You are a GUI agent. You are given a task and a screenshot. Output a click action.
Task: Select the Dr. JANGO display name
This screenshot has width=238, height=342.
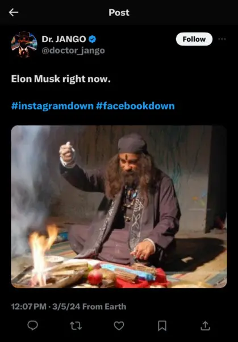click(64, 39)
